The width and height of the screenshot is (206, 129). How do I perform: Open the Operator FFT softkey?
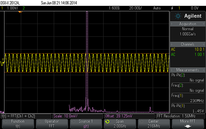pyautogui.click(x=52, y=124)
